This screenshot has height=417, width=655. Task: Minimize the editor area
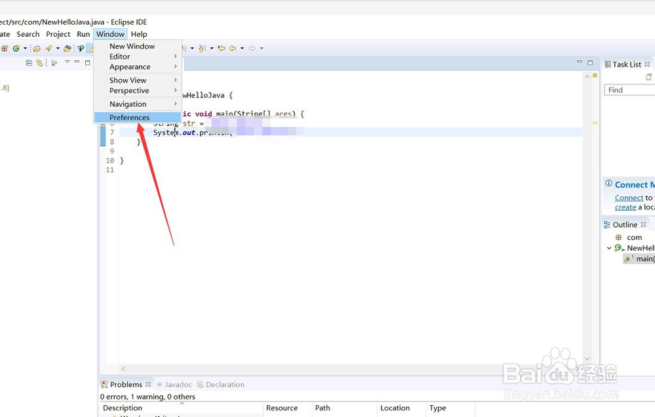[x=580, y=62]
